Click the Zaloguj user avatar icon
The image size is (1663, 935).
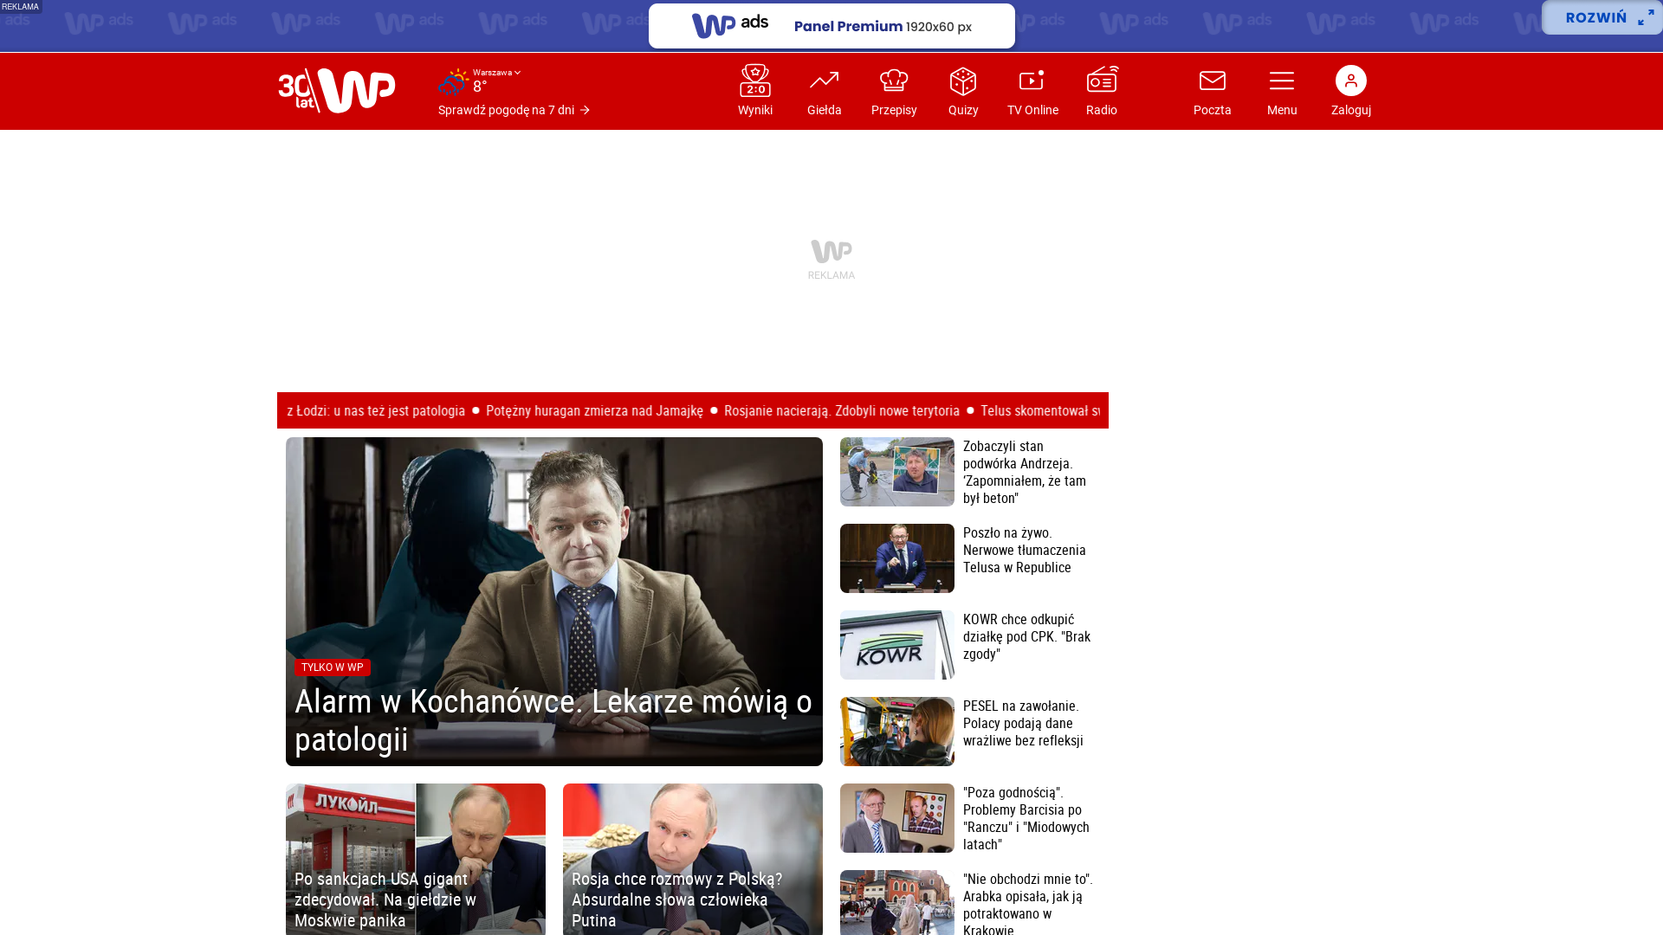1350,81
